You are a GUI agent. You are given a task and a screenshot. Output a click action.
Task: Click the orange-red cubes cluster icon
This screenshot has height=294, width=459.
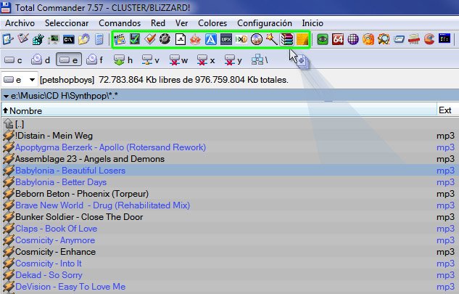(196, 39)
